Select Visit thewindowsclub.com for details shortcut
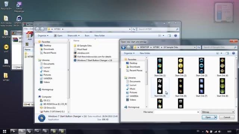Viewport: 239px width, 134px height. [92, 57]
